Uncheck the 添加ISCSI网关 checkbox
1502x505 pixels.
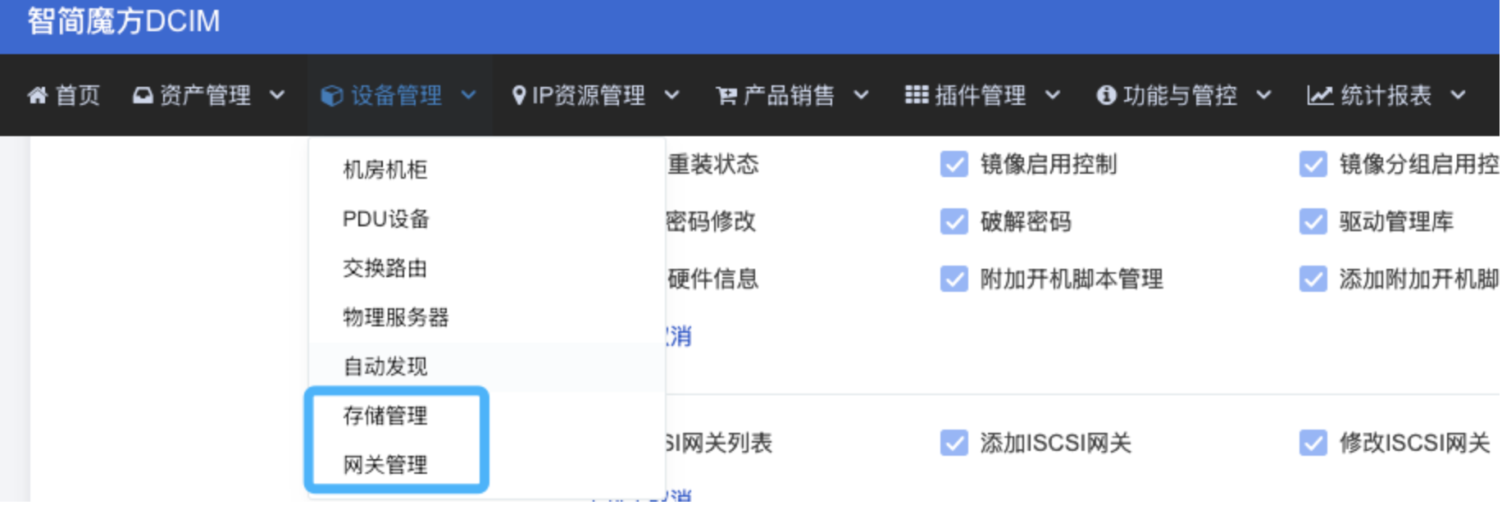coord(954,443)
